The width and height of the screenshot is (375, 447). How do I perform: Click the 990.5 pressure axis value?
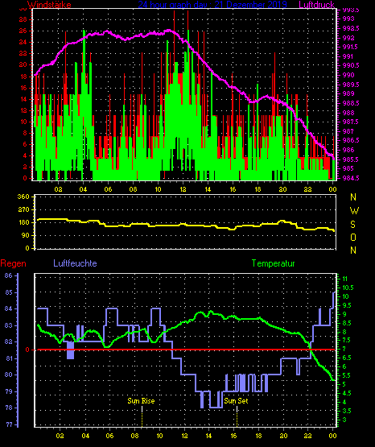pyautogui.click(x=350, y=65)
